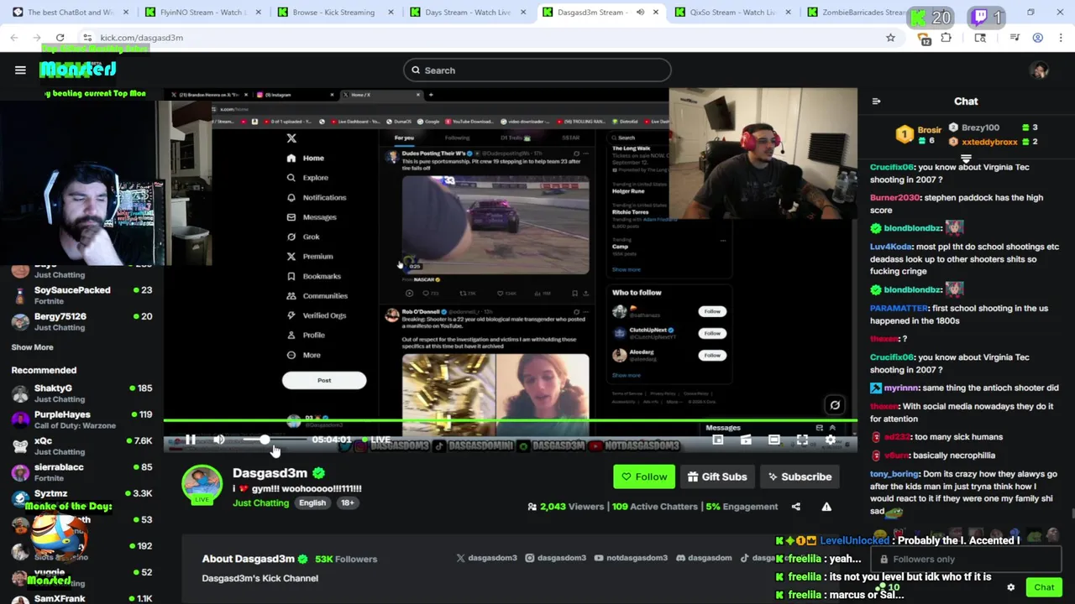
Task: Click the reload stream icon over video
Action: 835,405
